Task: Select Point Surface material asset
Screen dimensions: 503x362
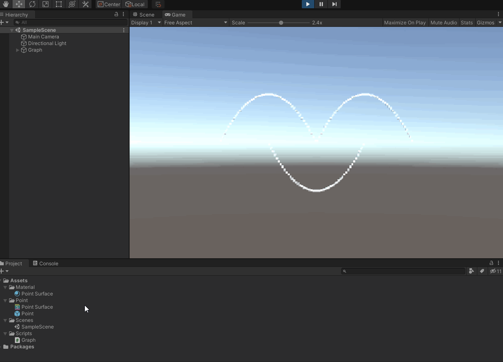Action: point(34,294)
